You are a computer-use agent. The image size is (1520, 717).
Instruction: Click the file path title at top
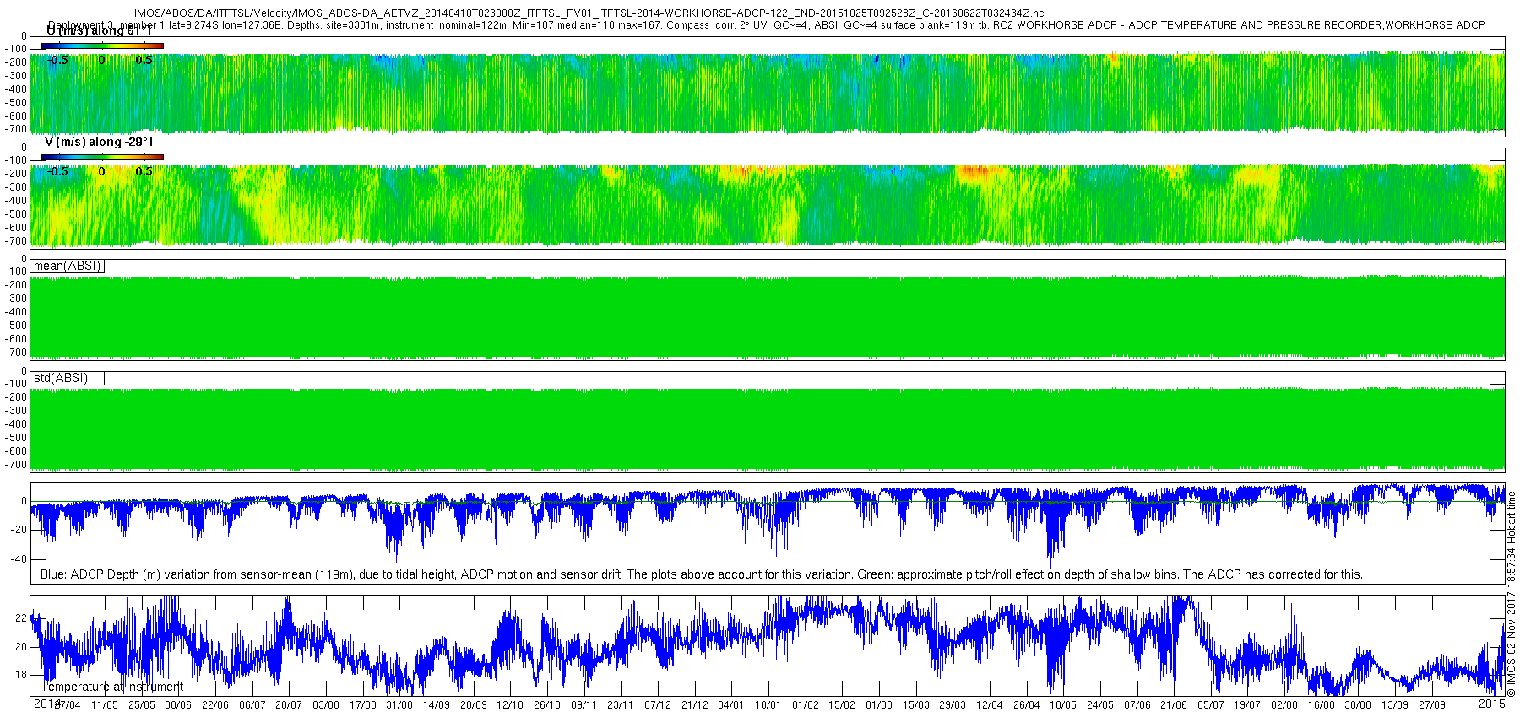click(x=589, y=13)
